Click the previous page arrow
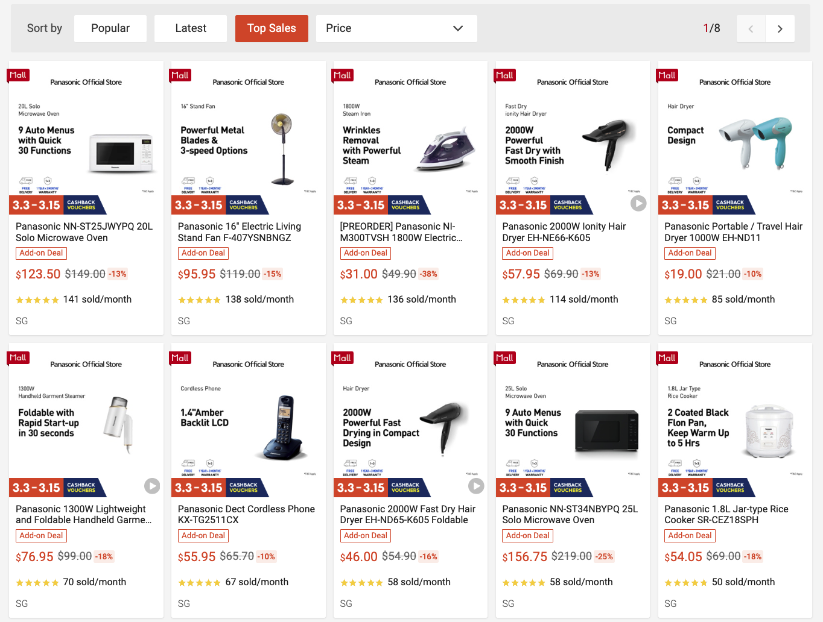The image size is (823, 622). click(751, 29)
